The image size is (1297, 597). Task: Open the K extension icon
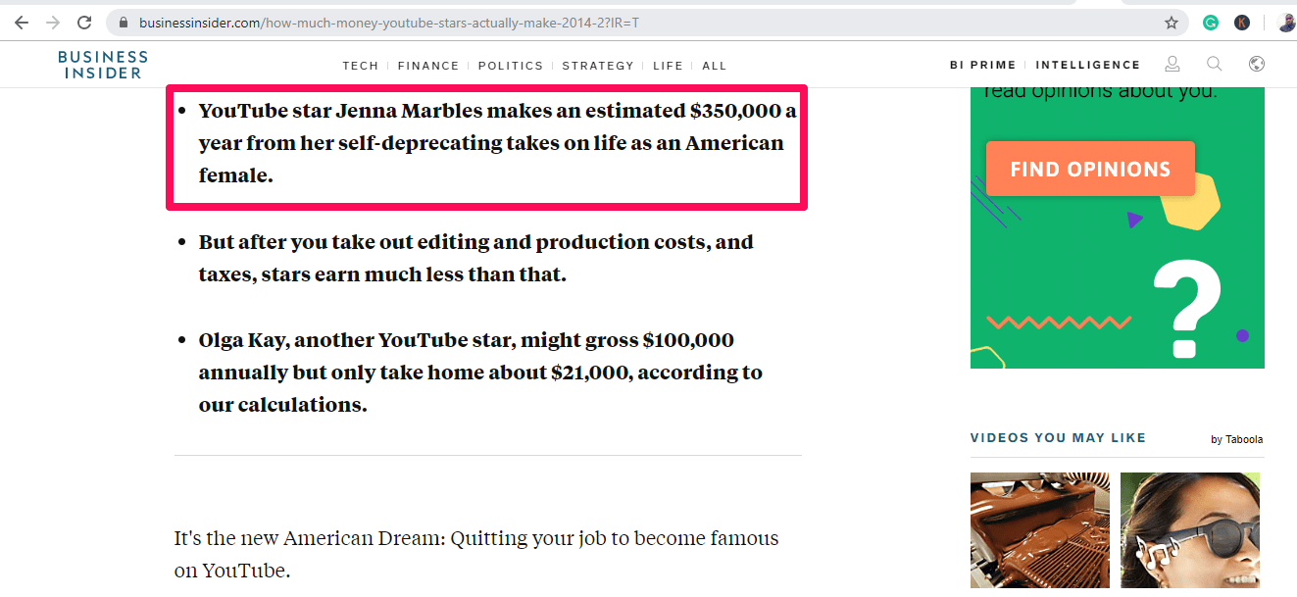1242,22
